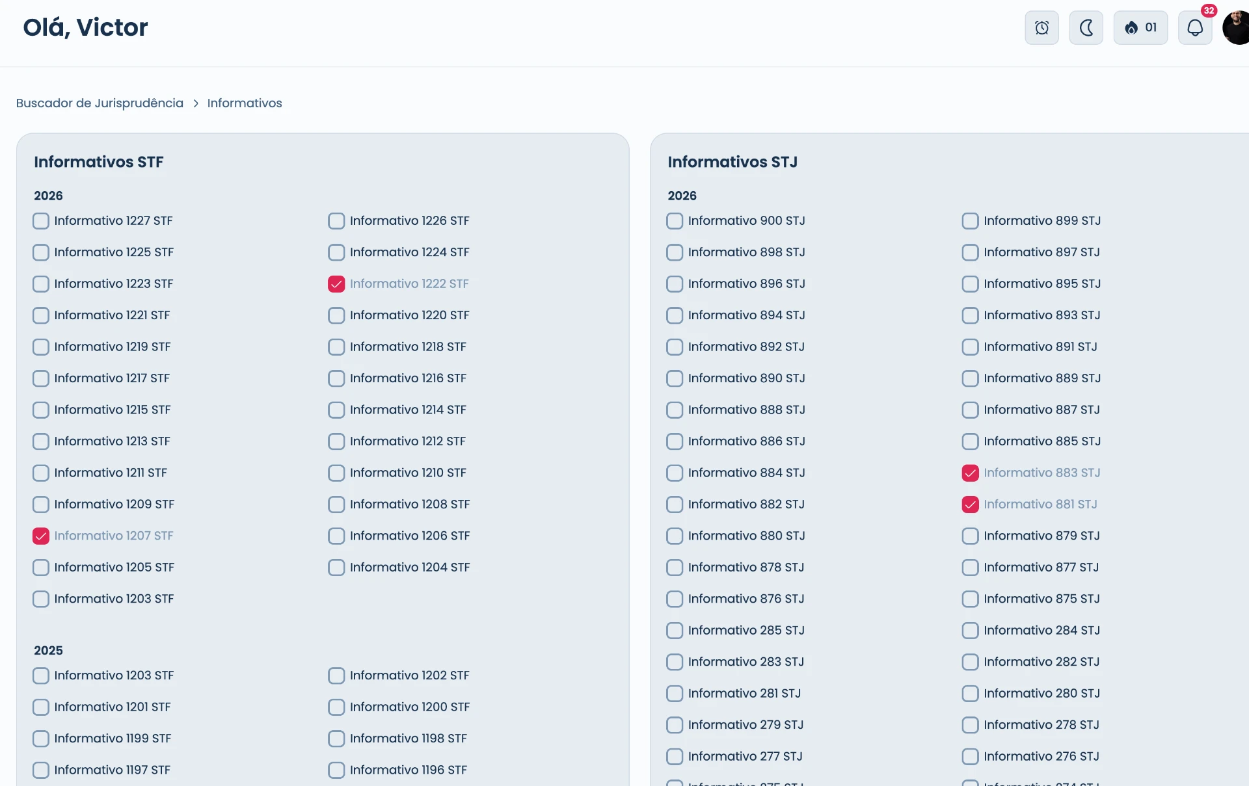Tick the Informativo 898 STJ box

coord(675,252)
